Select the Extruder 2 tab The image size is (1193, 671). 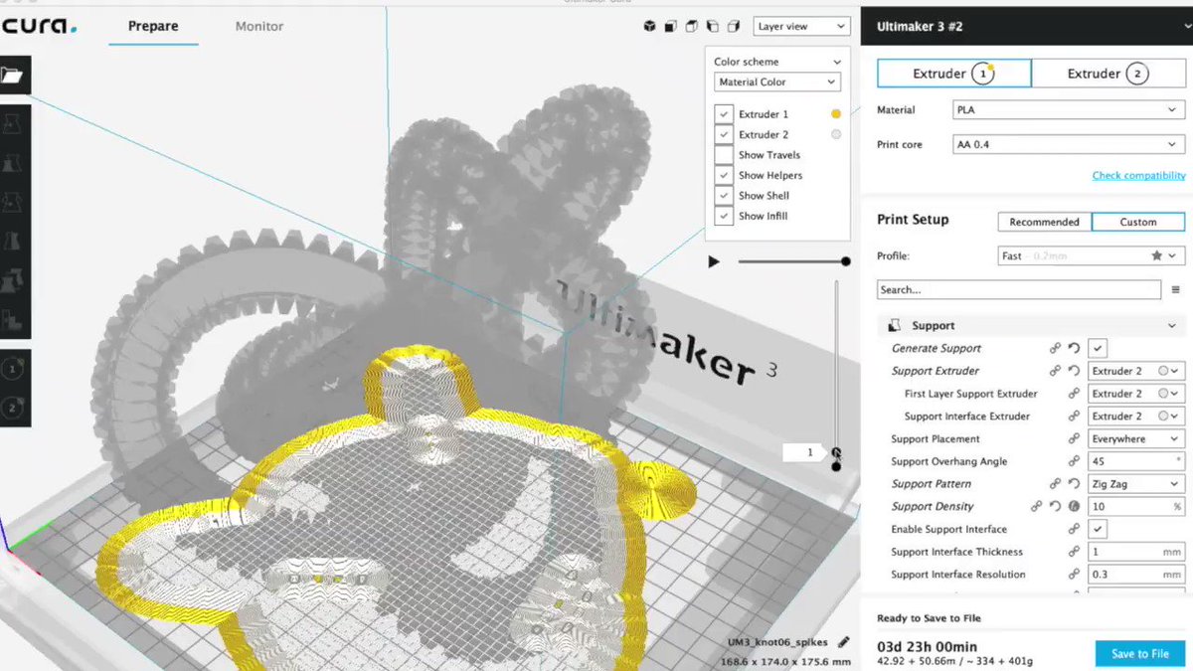(x=1108, y=74)
